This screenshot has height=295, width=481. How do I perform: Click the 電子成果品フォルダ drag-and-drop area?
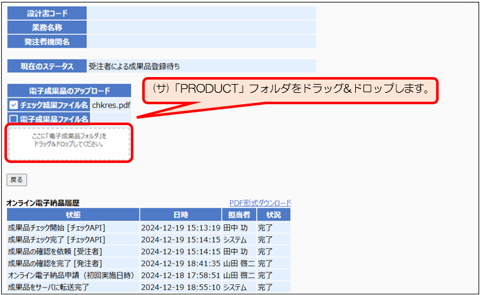point(70,143)
